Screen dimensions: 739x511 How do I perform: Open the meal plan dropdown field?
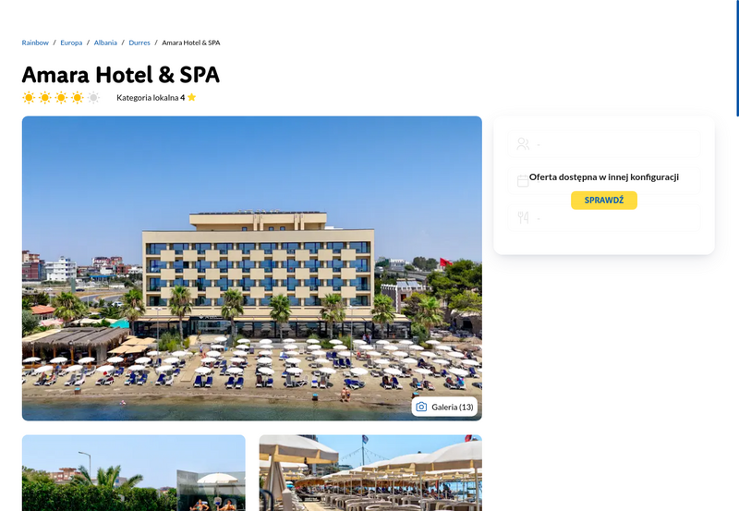click(x=604, y=218)
